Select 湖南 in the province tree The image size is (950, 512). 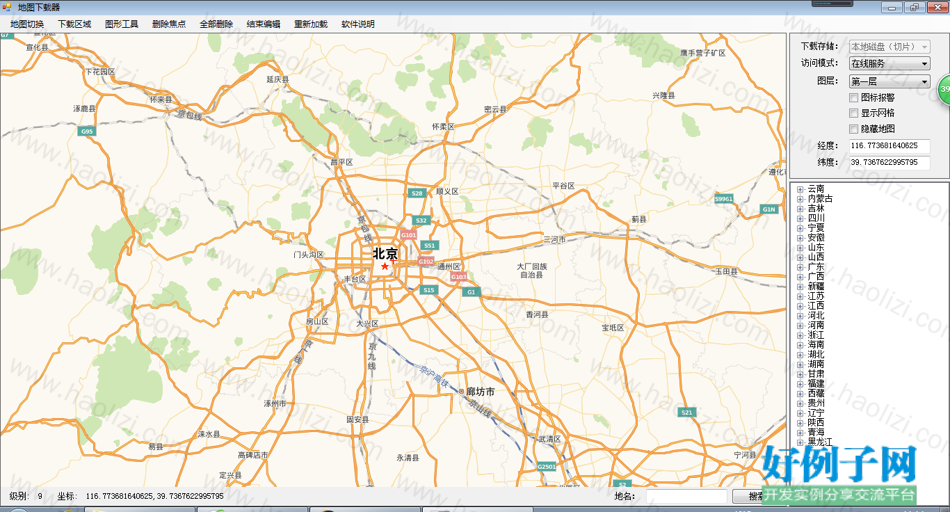[816, 365]
